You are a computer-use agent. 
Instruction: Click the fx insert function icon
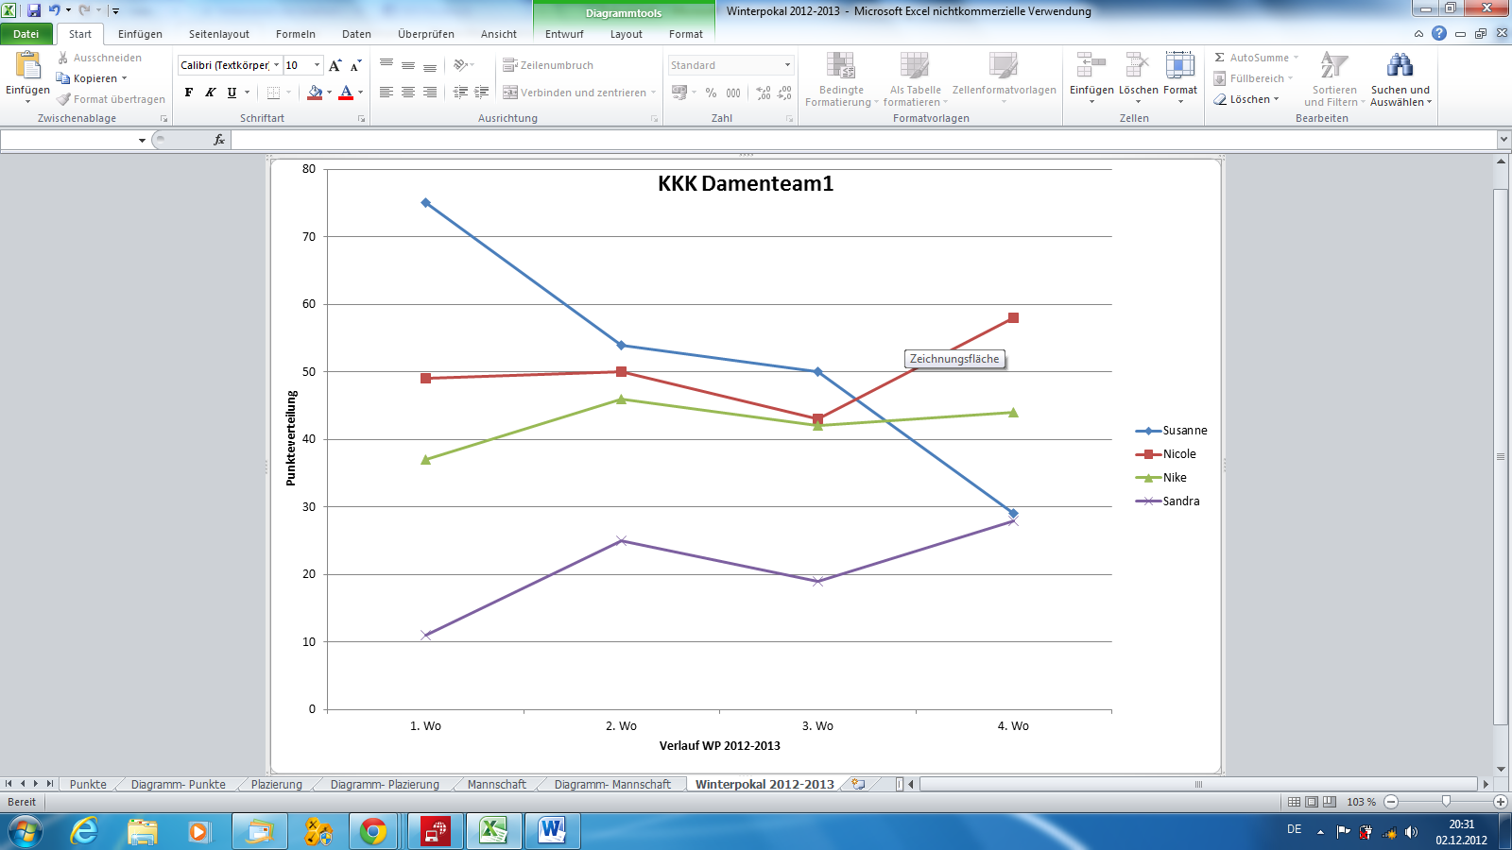click(219, 140)
